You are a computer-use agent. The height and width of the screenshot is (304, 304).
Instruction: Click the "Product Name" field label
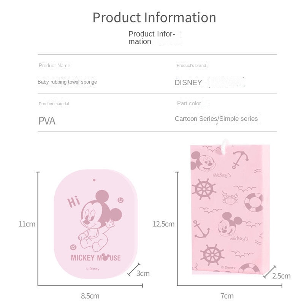coord(54,66)
